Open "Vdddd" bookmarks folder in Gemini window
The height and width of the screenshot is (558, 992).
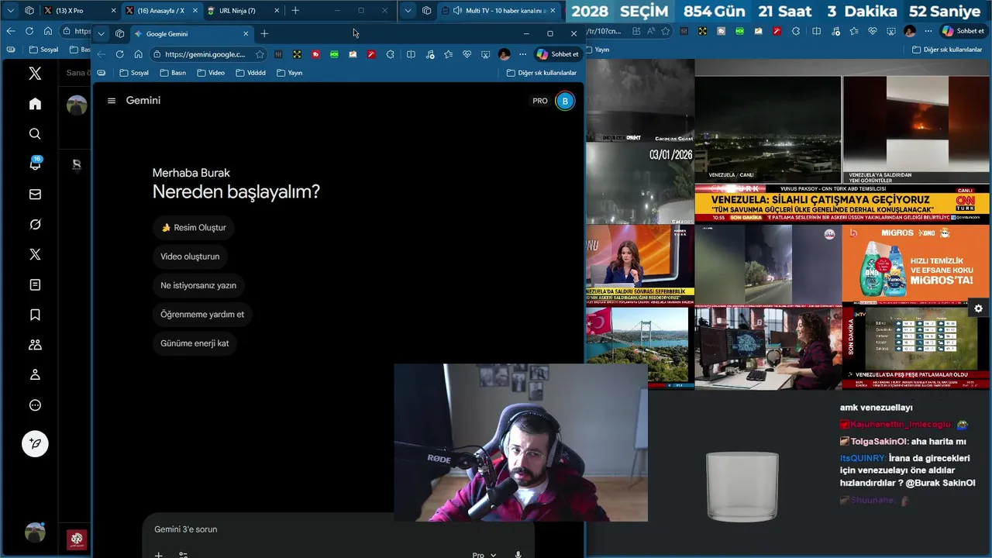click(250, 73)
